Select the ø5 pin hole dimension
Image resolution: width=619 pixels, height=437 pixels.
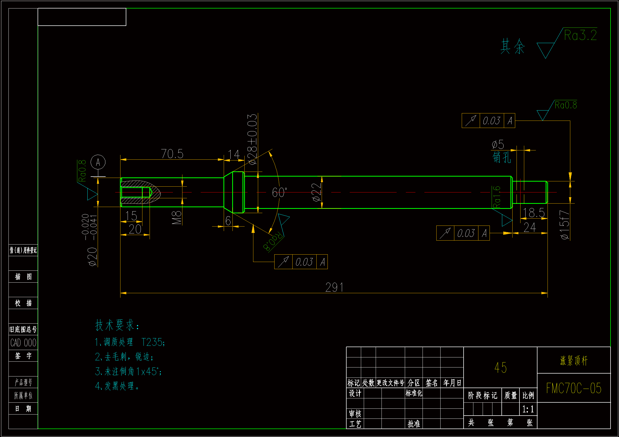click(x=498, y=145)
